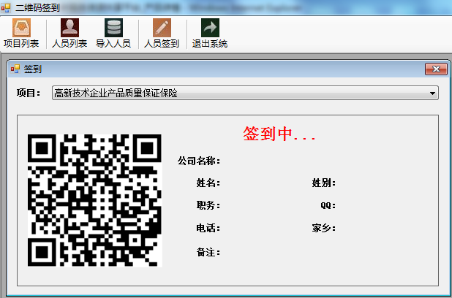Open the 项目列表 project list

tap(21, 33)
